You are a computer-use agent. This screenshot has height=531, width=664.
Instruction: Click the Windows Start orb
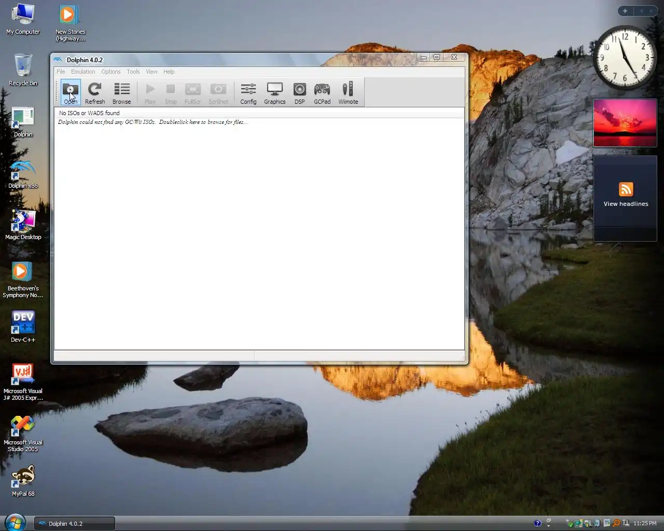(15, 523)
